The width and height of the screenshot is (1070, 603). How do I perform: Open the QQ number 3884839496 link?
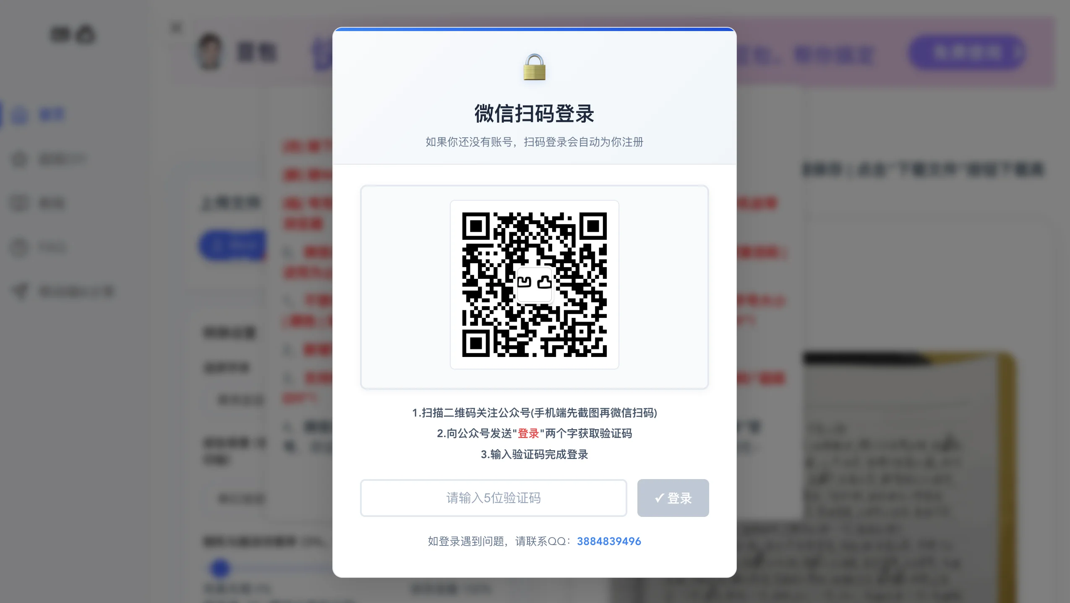(x=609, y=541)
